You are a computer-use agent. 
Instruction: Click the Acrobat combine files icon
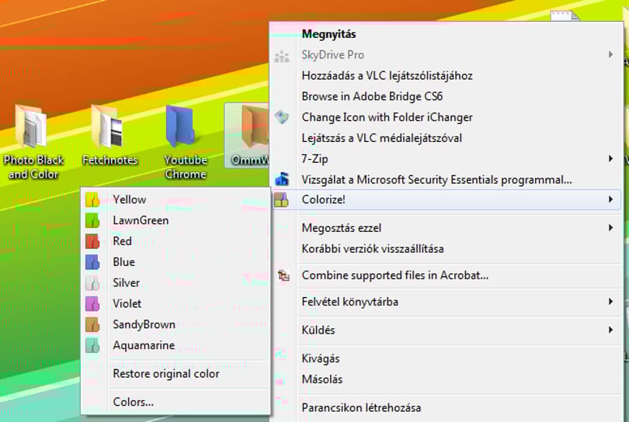283,275
